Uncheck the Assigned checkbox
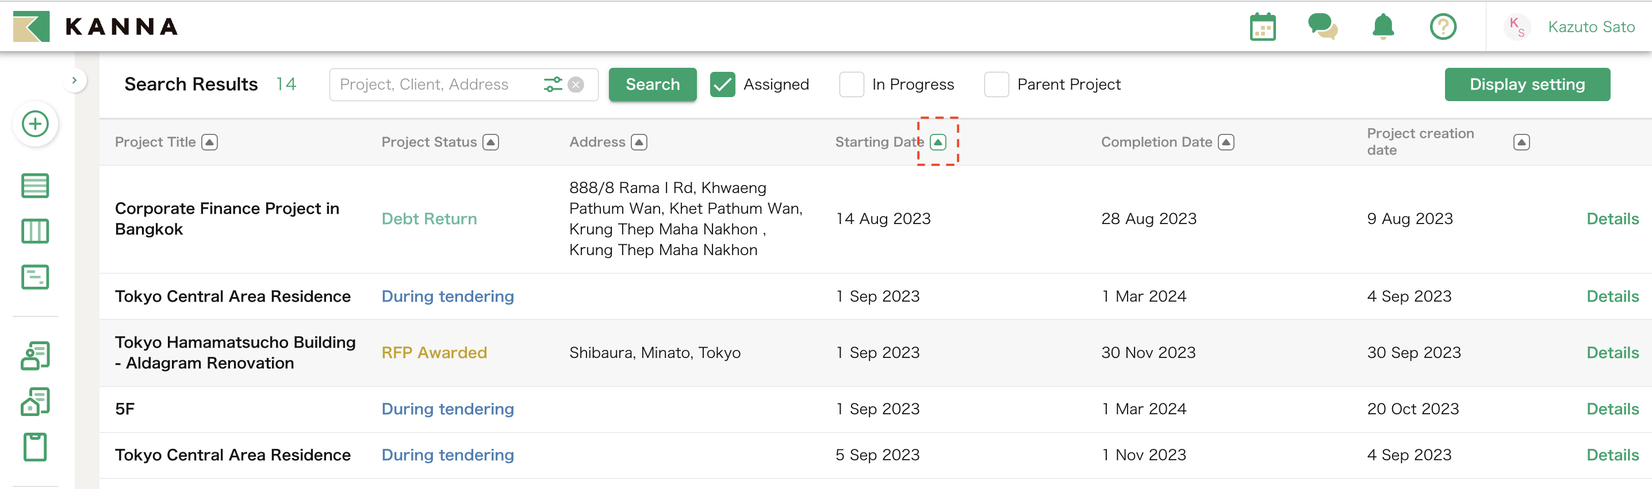The height and width of the screenshot is (489, 1652). point(722,84)
